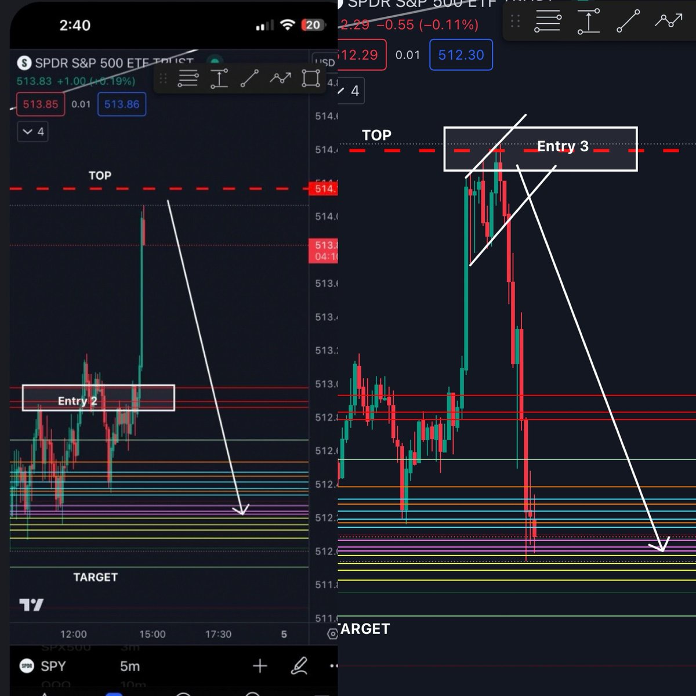
Task: Tap the battery indicator showing 20
Action: click(313, 25)
